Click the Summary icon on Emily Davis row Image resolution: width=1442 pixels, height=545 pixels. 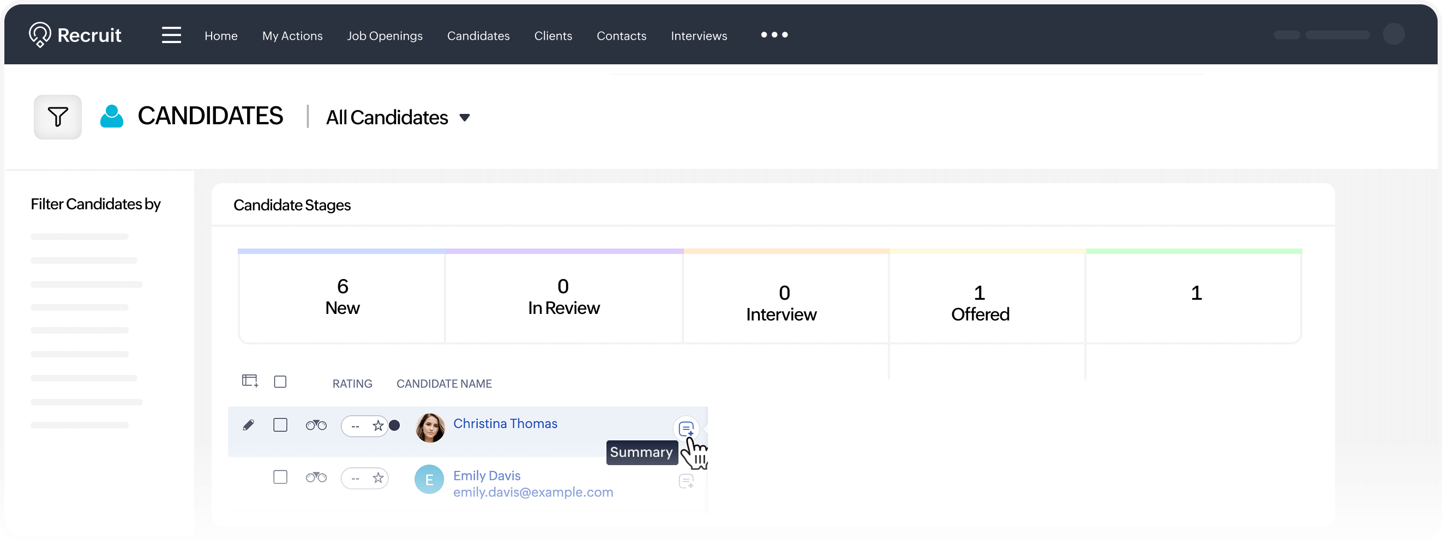click(x=686, y=481)
